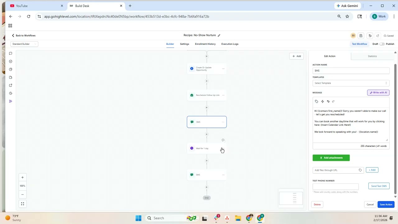The width and height of the screenshot is (398, 224).
Task: Open Windows Start menu
Action: (138, 218)
